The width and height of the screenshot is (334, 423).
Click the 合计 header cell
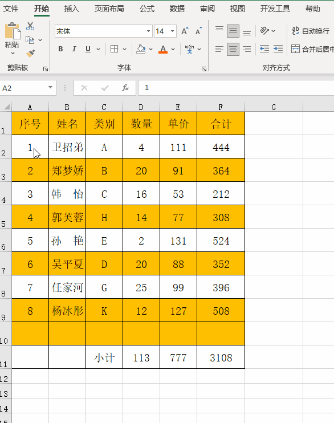(221, 124)
